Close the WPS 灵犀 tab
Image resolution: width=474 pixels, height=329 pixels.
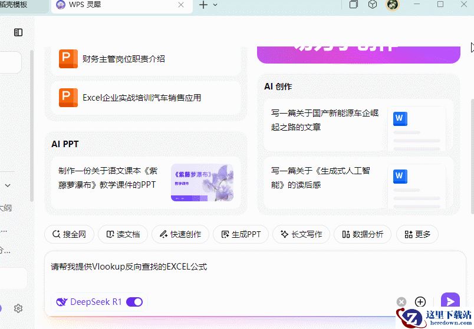[181, 5]
